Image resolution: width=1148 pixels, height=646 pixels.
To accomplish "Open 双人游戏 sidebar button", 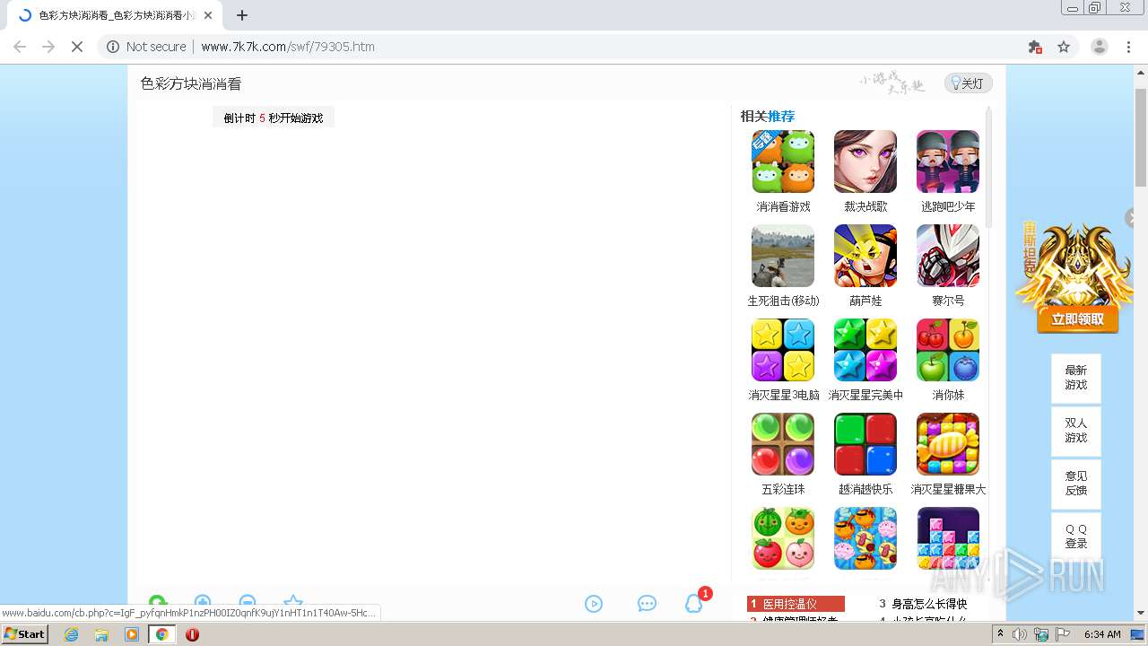I will tap(1076, 431).
